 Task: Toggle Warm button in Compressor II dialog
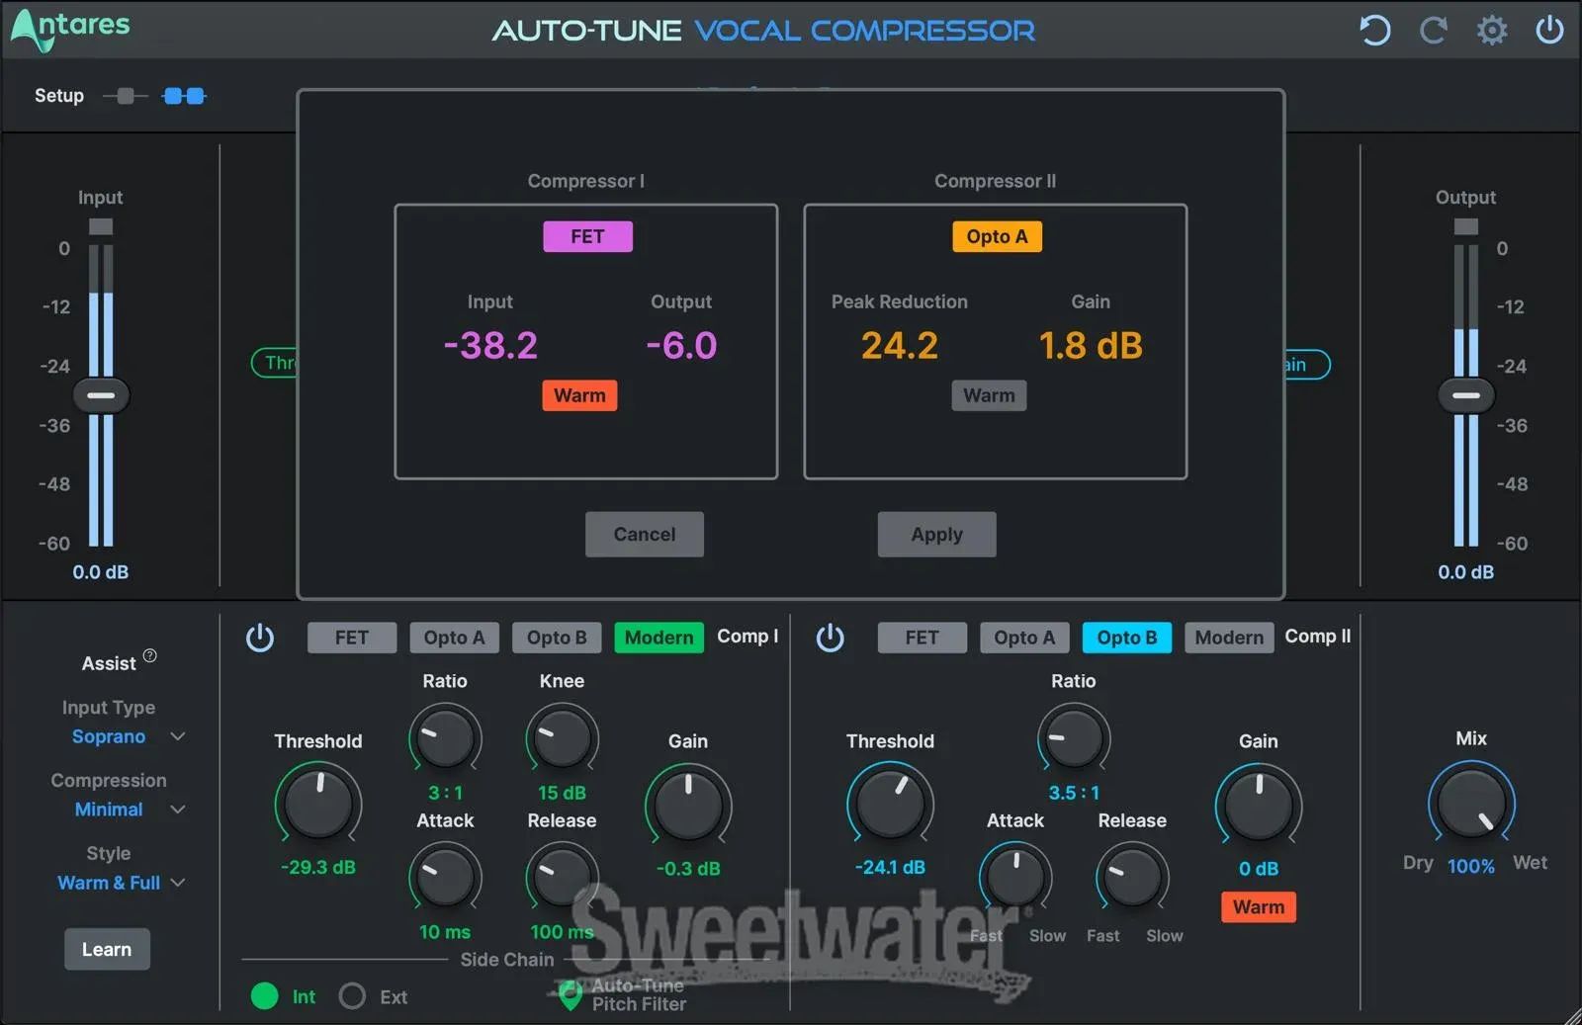[x=989, y=395]
